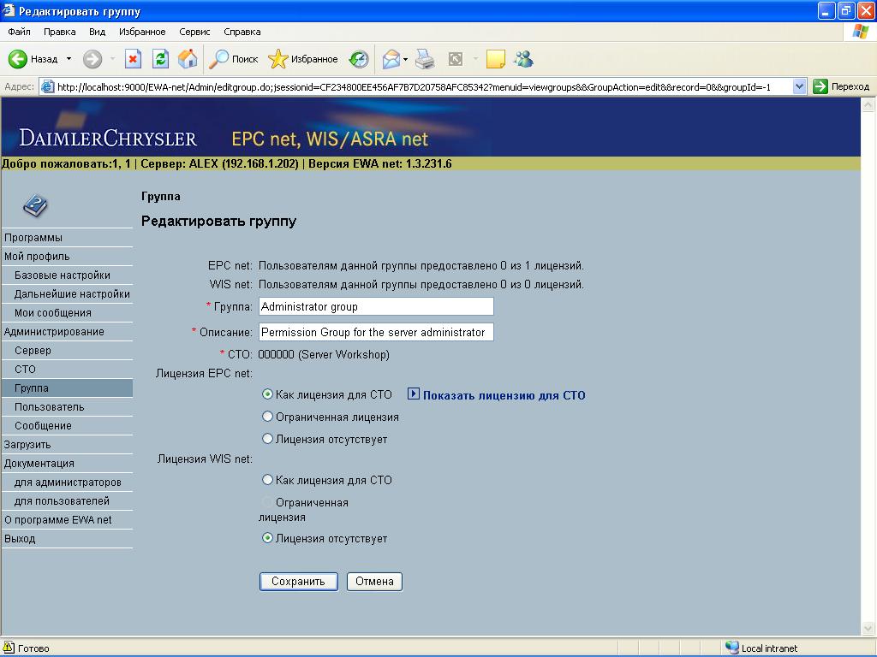Image resolution: width=877 pixels, height=657 pixels.
Task: Open the blue help book icon
Action: [35, 205]
